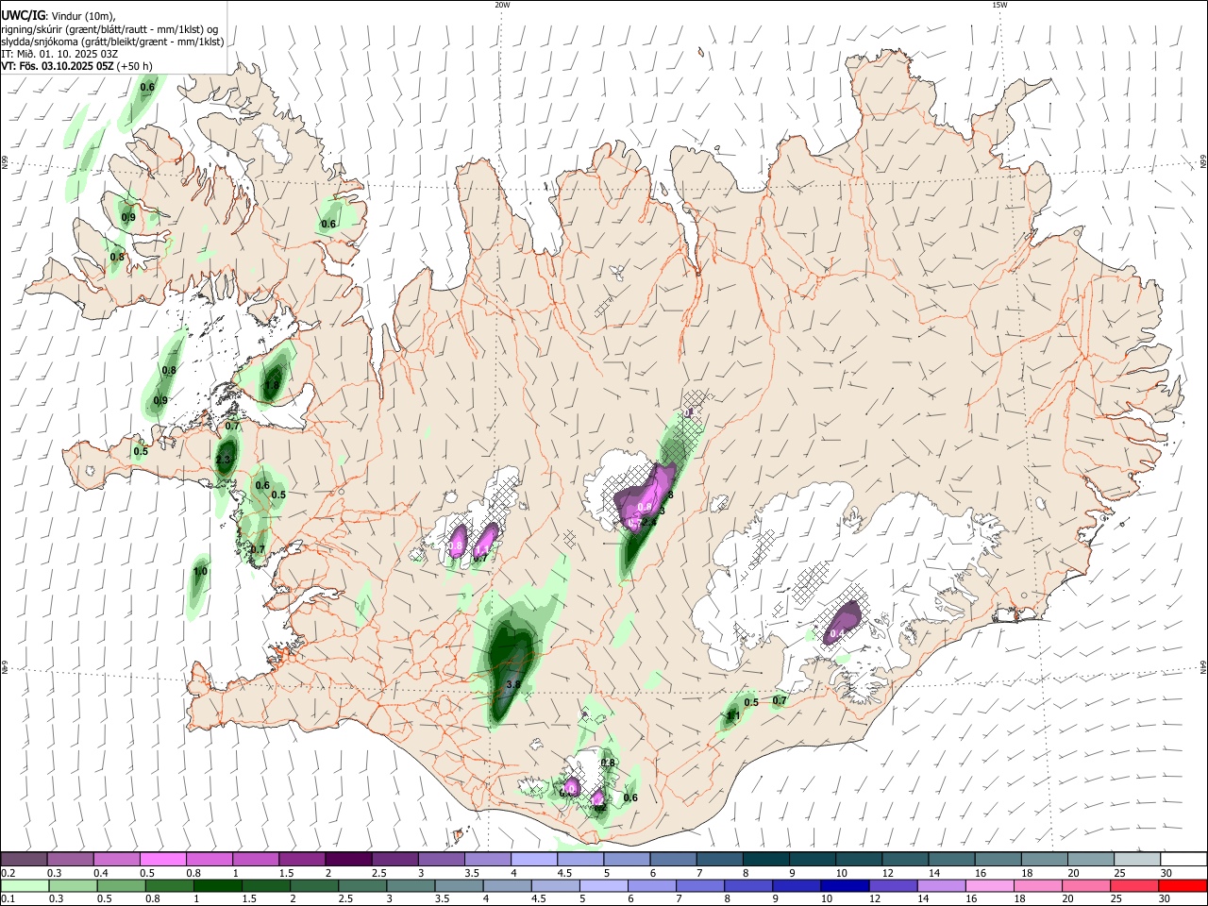This screenshot has width=1208, height=906.
Task: Select upper legend swatch between 0.3 and 0.4
Action: (x=70, y=859)
